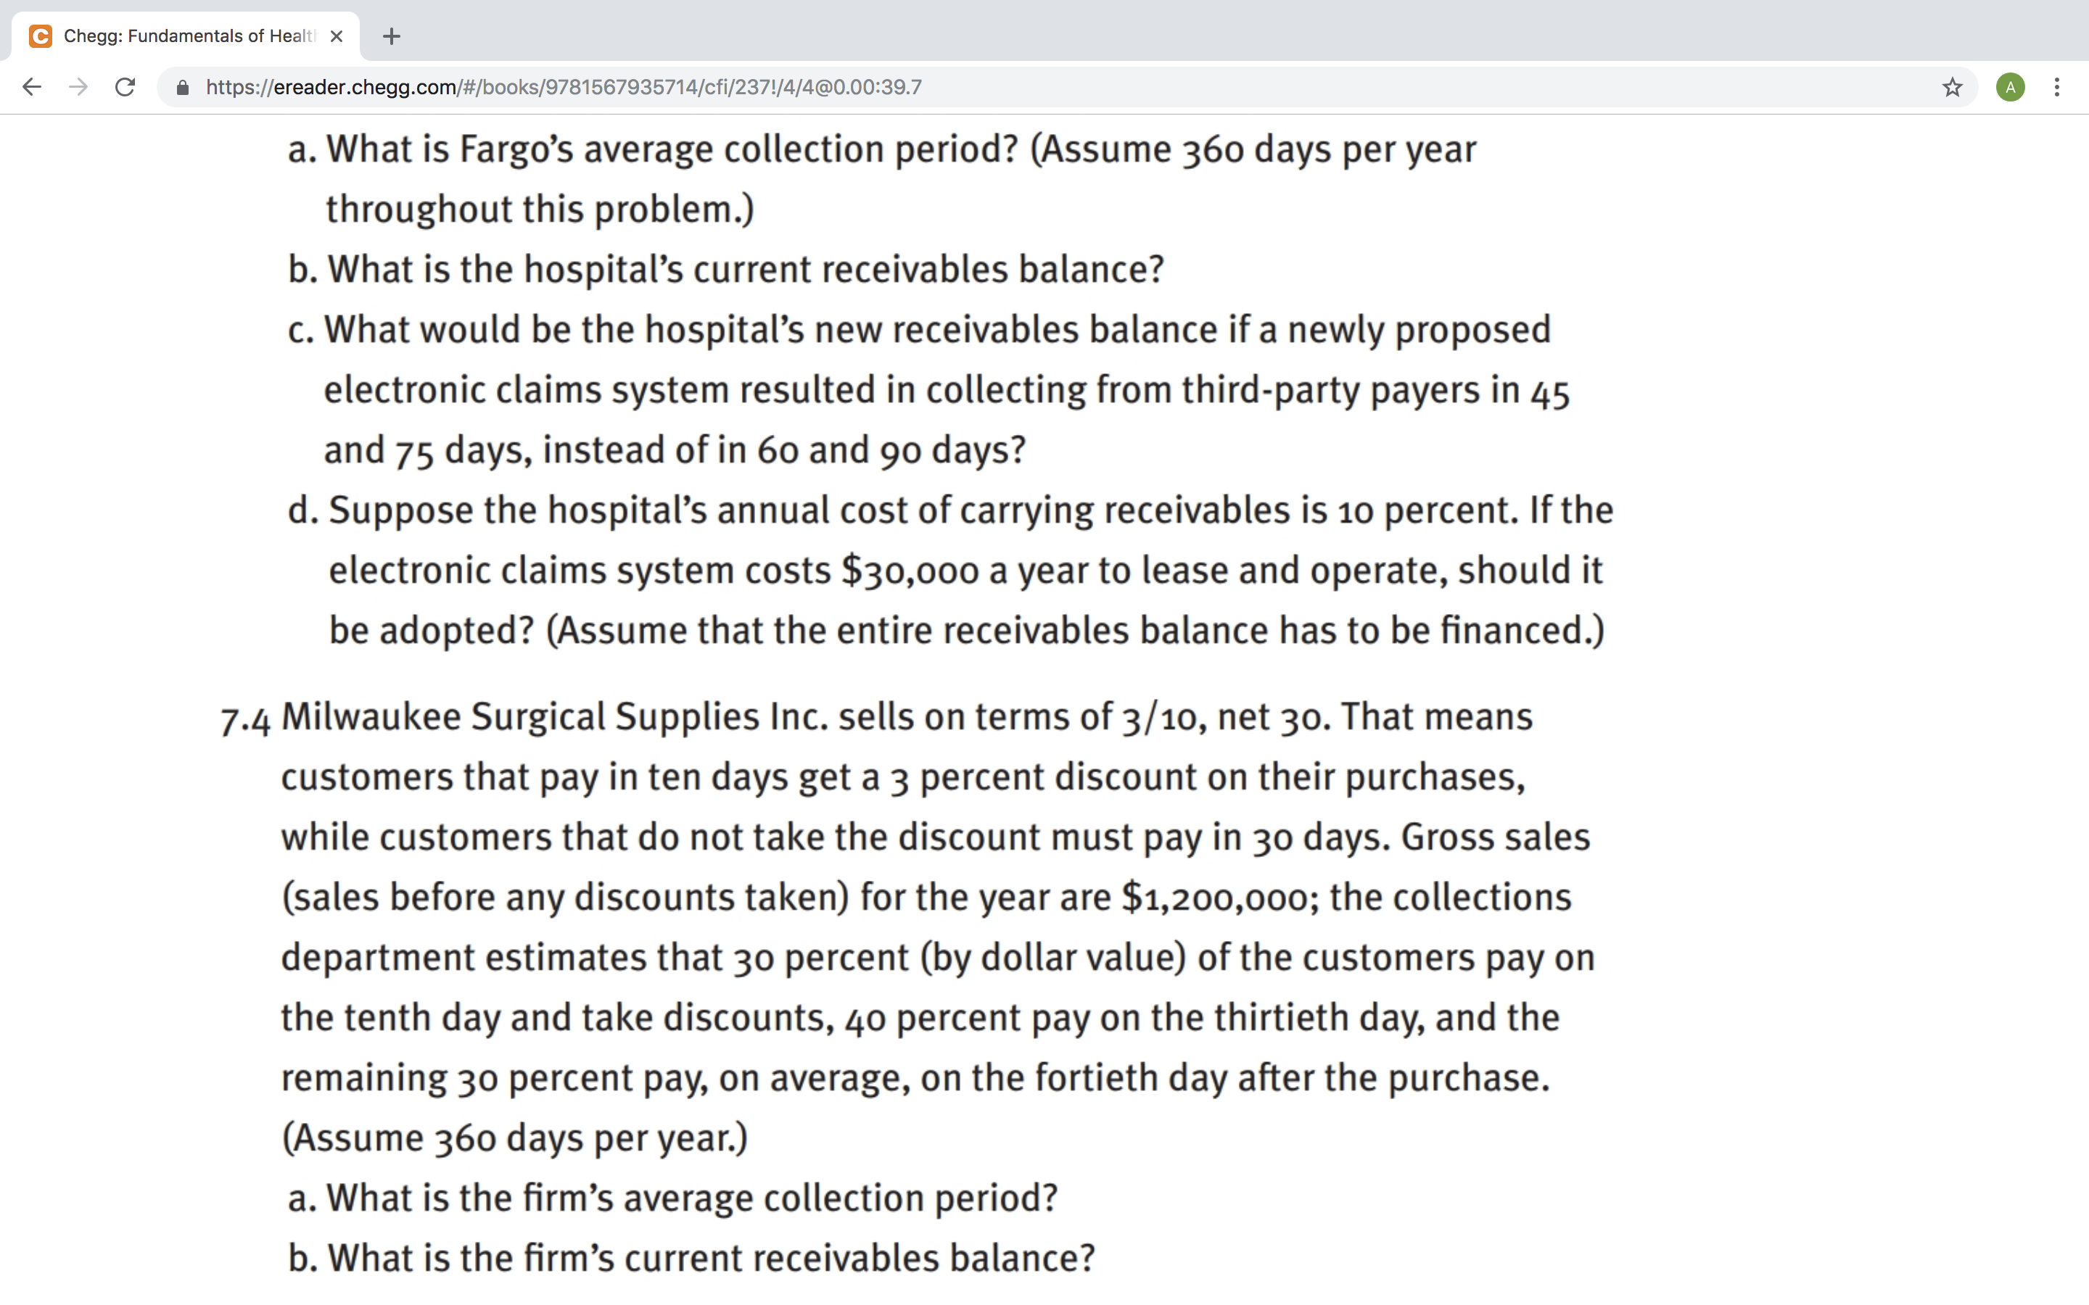Click question b on hospital's current receivables balance
The width and height of the screenshot is (2089, 1305).
coord(726,269)
